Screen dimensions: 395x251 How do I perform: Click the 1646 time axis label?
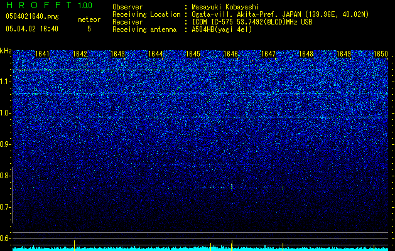click(x=230, y=54)
